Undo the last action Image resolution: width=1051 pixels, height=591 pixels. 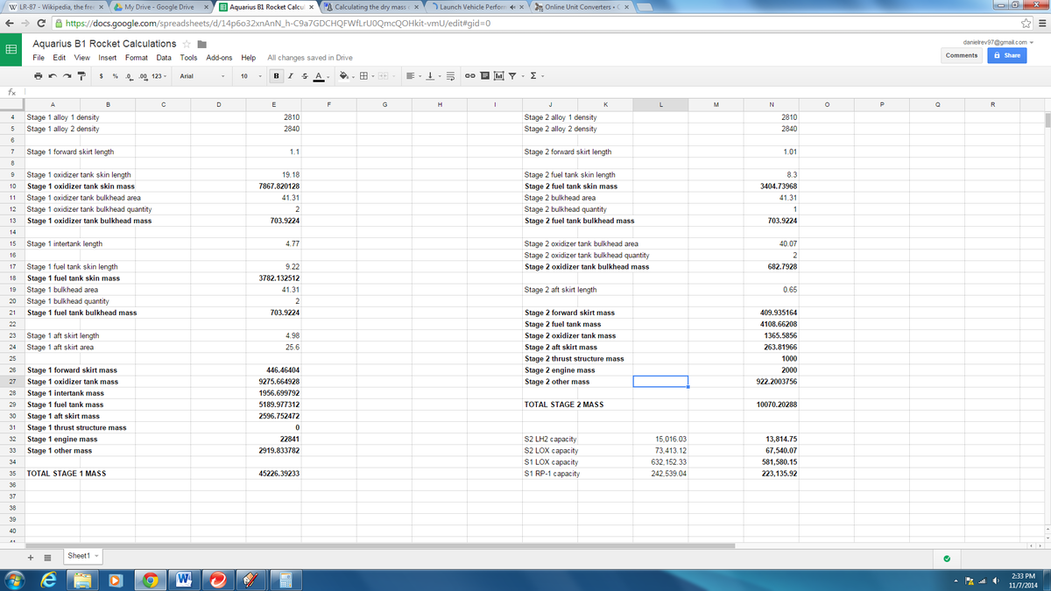click(53, 76)
